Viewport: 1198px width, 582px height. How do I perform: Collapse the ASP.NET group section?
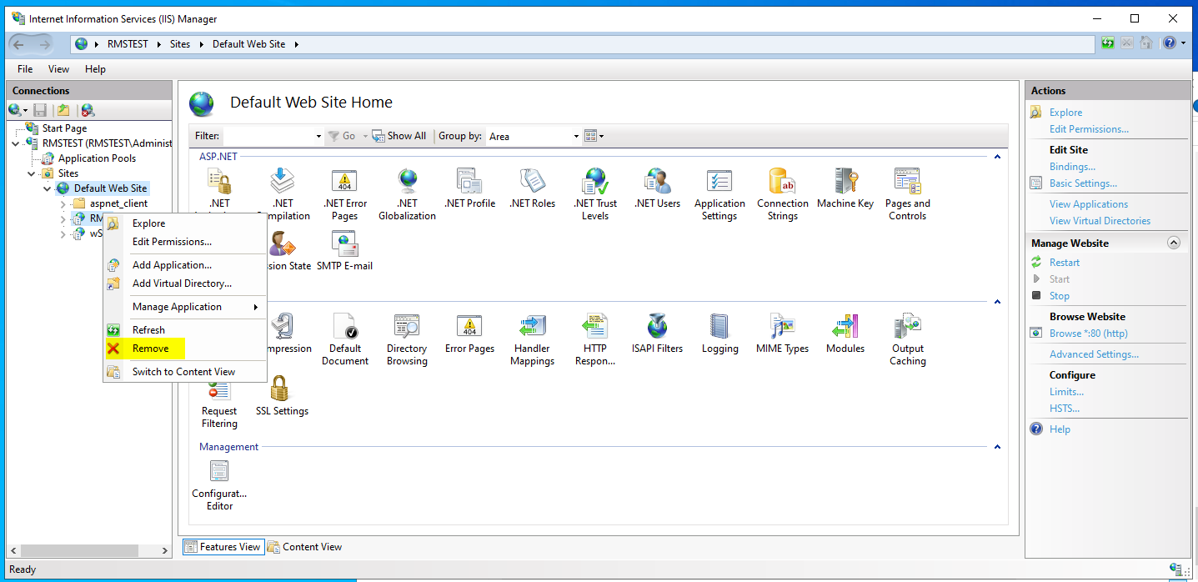click(x=997, y=156)
